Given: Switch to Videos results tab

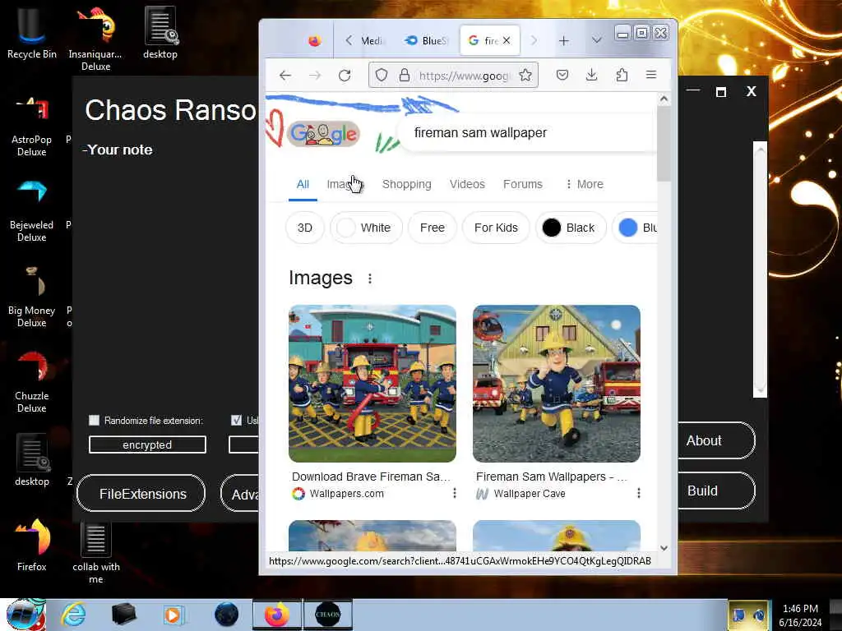Looking at the screenshot, I should [x=467, y=185].
